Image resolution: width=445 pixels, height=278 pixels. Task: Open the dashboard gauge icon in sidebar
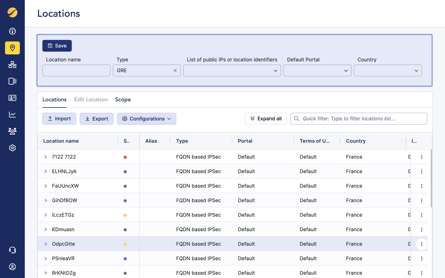pos(12,31)
